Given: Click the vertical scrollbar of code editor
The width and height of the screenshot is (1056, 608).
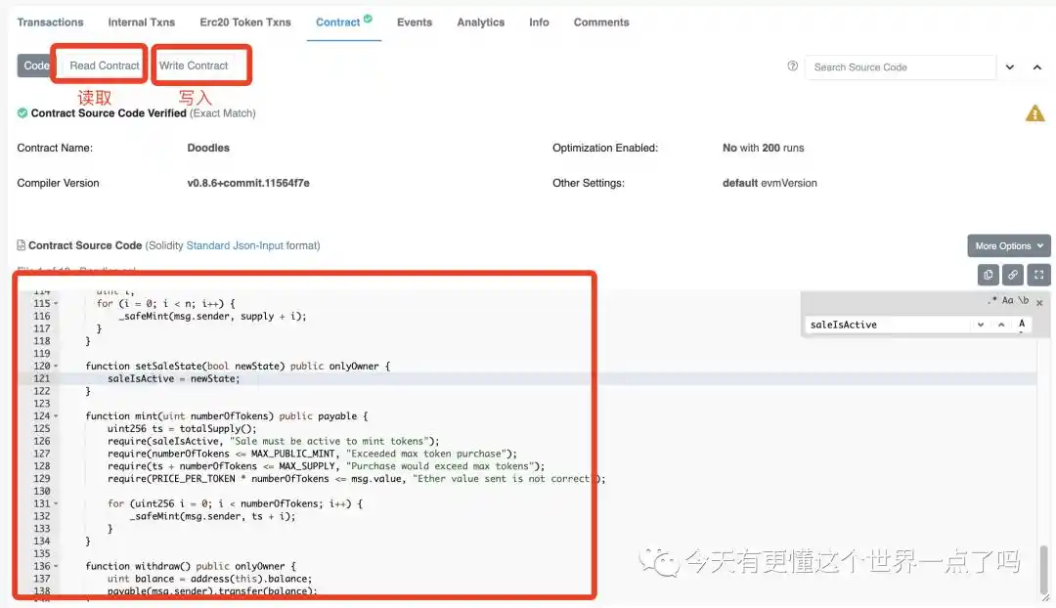Looking at the screenshot, I should [x=1044, y=569].
